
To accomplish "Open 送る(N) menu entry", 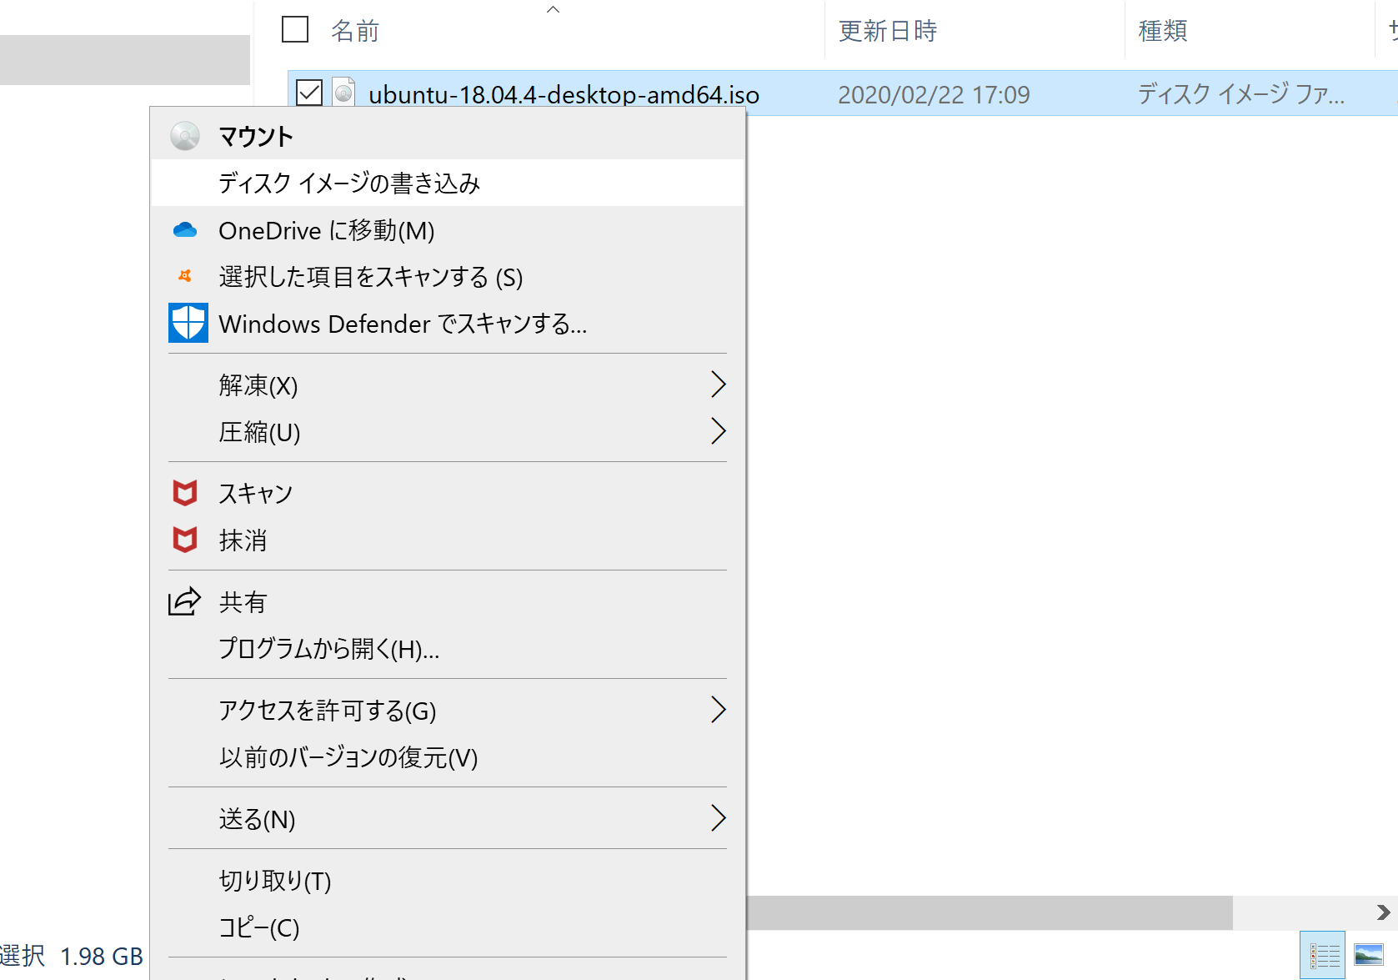I will 448,819.
